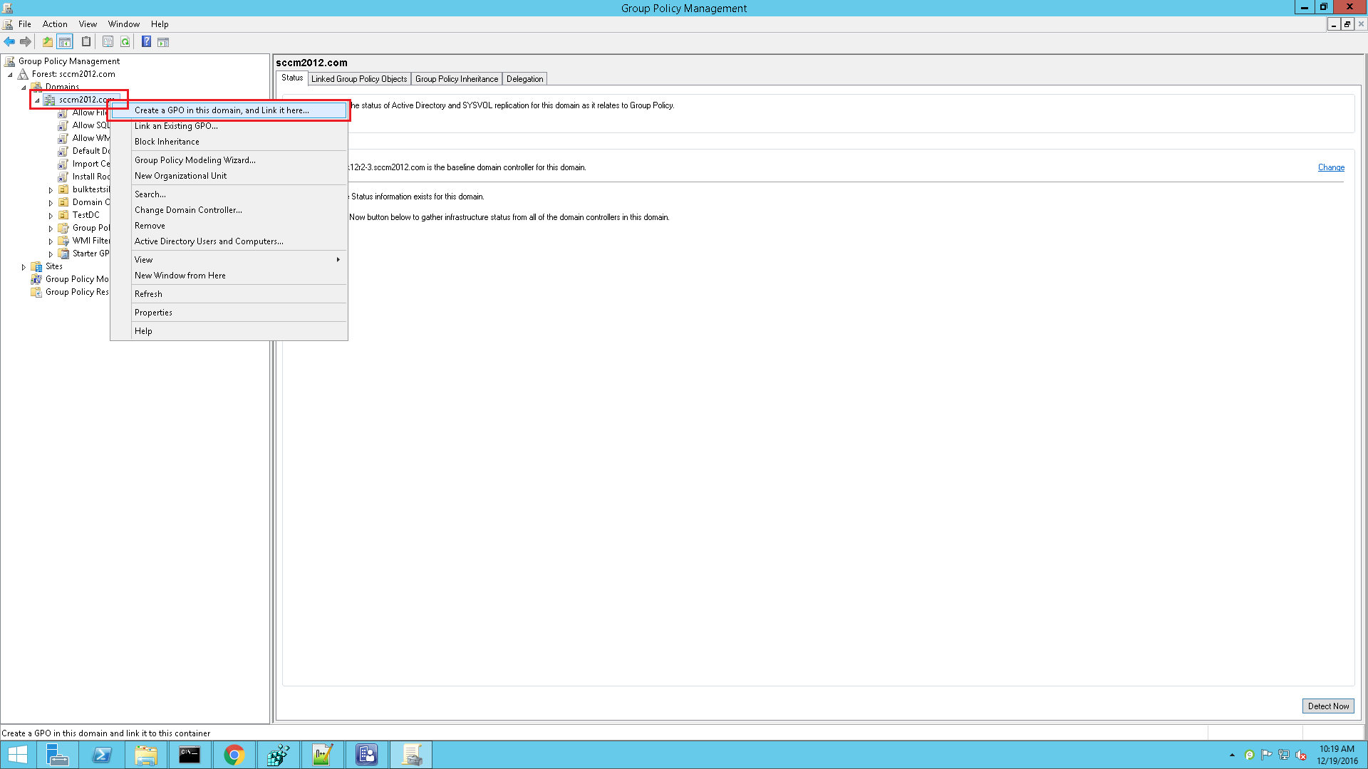The height and width of the screenshot is (769, 1368).
Task: Switch to the Delegation tab
Action: 524,78
